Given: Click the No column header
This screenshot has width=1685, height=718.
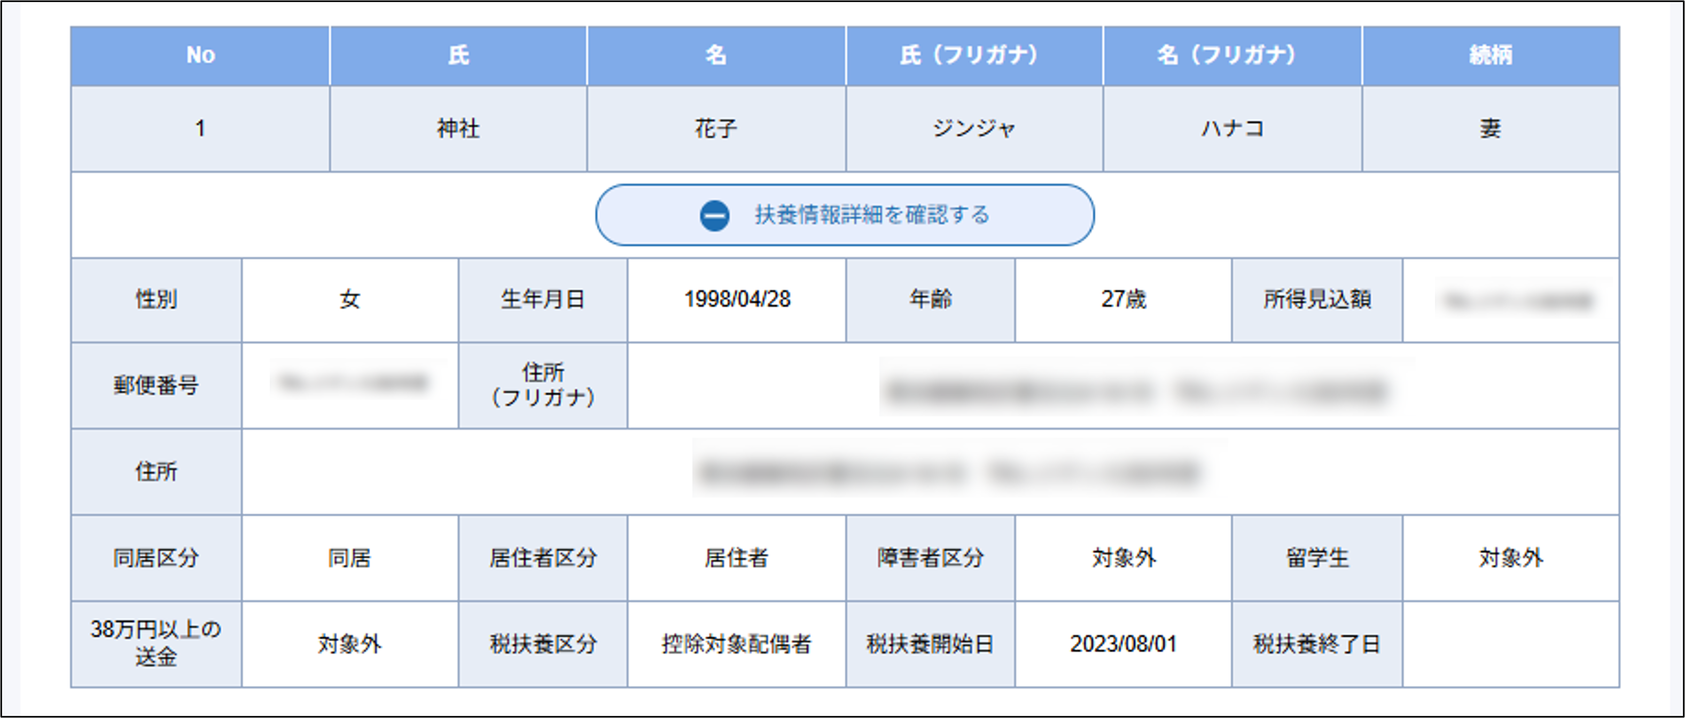Looking at the screenshot, I should point(200,56).
